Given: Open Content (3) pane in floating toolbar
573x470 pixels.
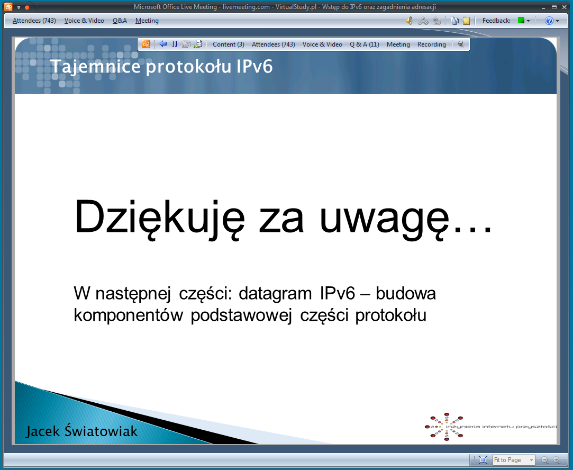Looking at the screenshot, I should pos(229,44).
